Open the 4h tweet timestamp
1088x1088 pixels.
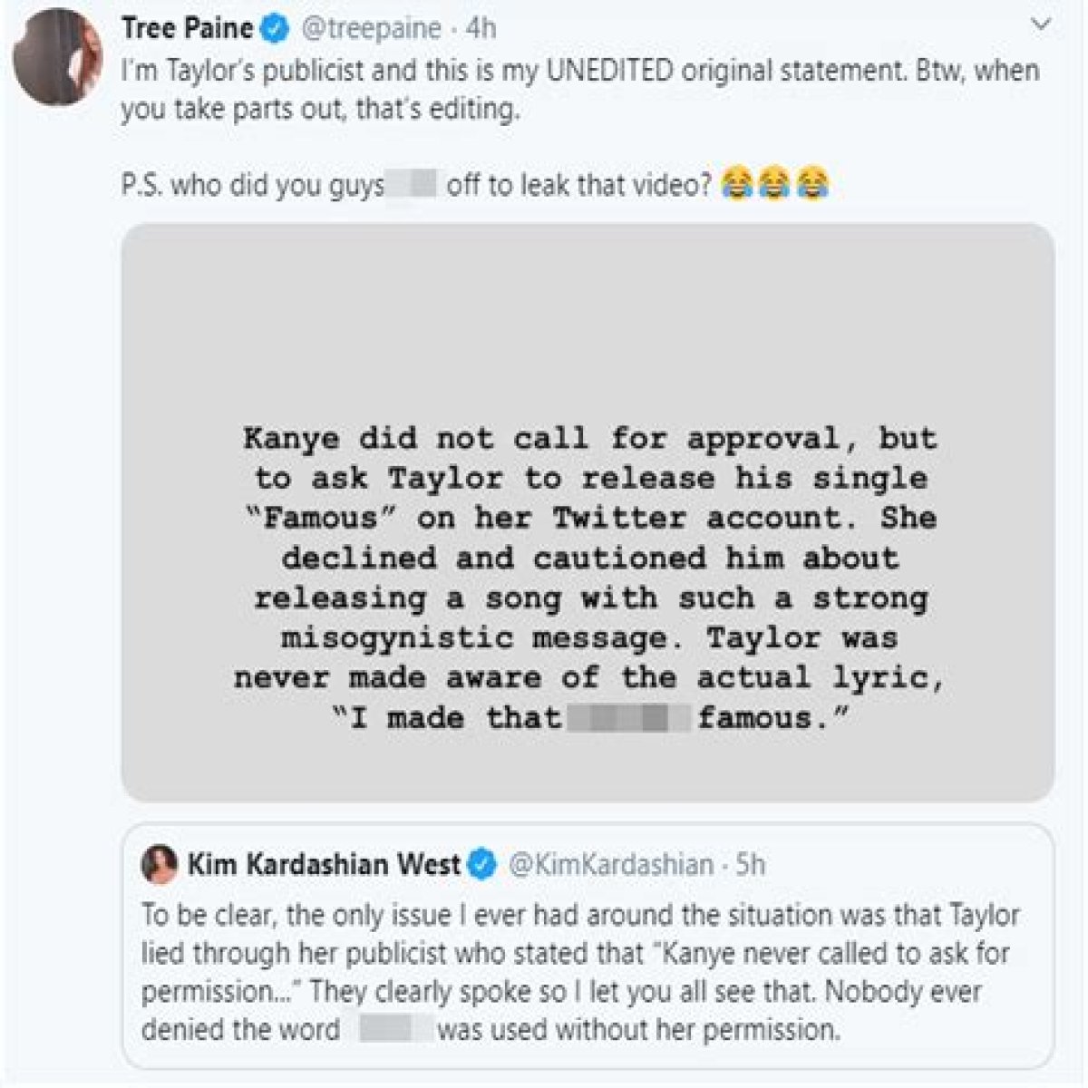point(481,29)
